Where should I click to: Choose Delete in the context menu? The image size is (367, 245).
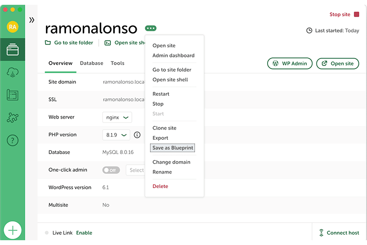click(x=161, y=186)
